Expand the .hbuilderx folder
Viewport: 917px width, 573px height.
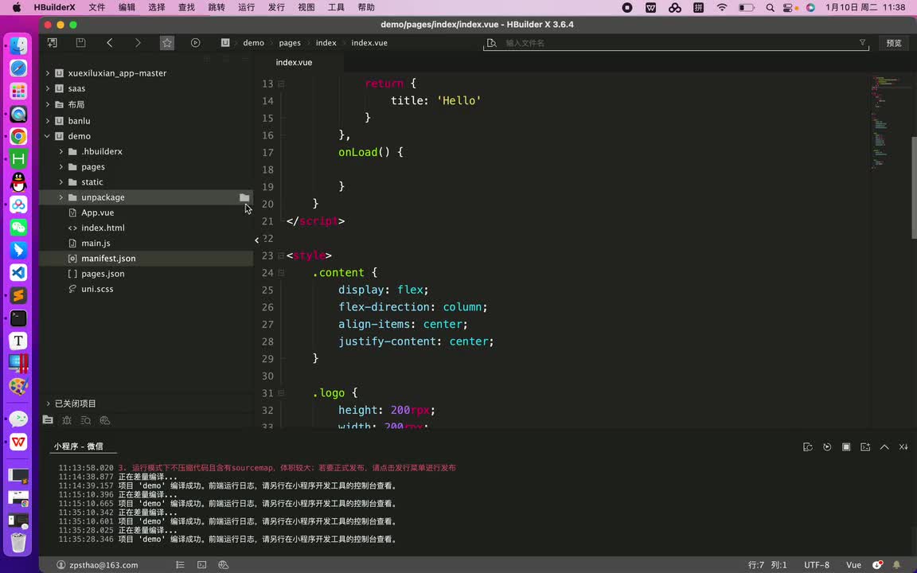(60, 151)
